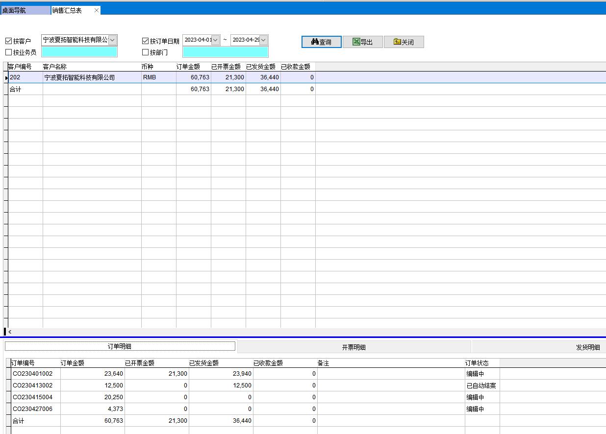Switch to the 桌面导航 tab

coord(25,10)
